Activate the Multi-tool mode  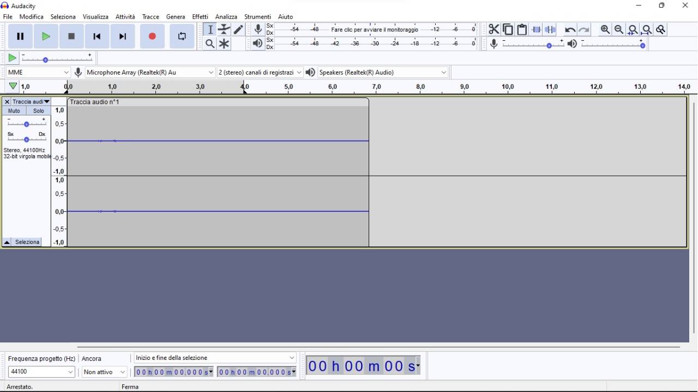tap(224, 44)
